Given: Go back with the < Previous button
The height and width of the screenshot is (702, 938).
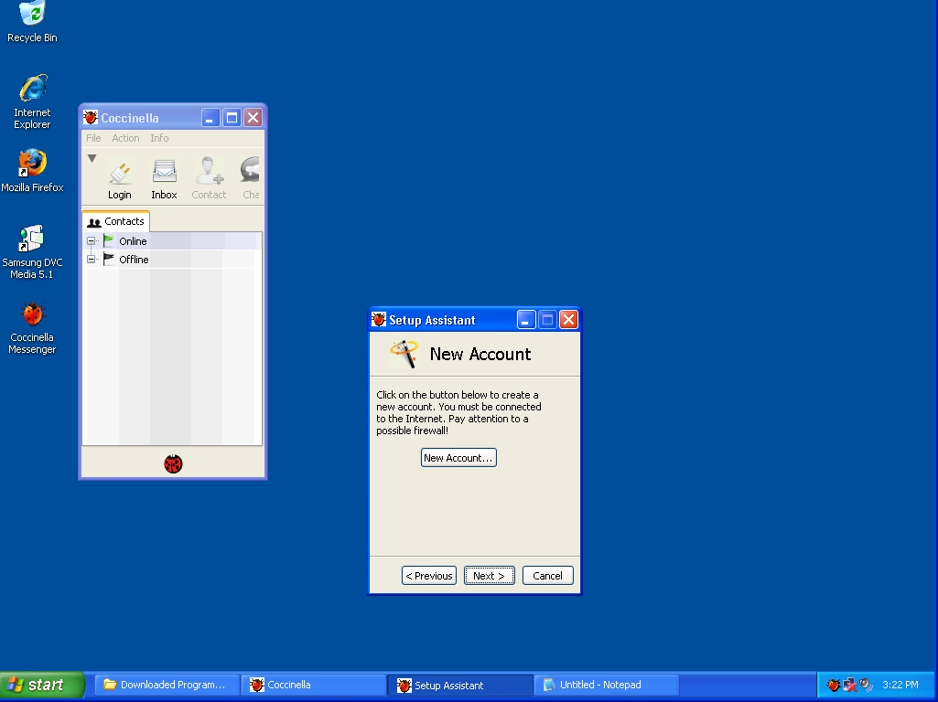Looking at the screenshot, I should 429,575.
